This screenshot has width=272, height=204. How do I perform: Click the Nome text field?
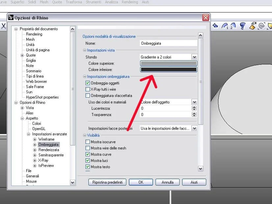coord(168,43)
